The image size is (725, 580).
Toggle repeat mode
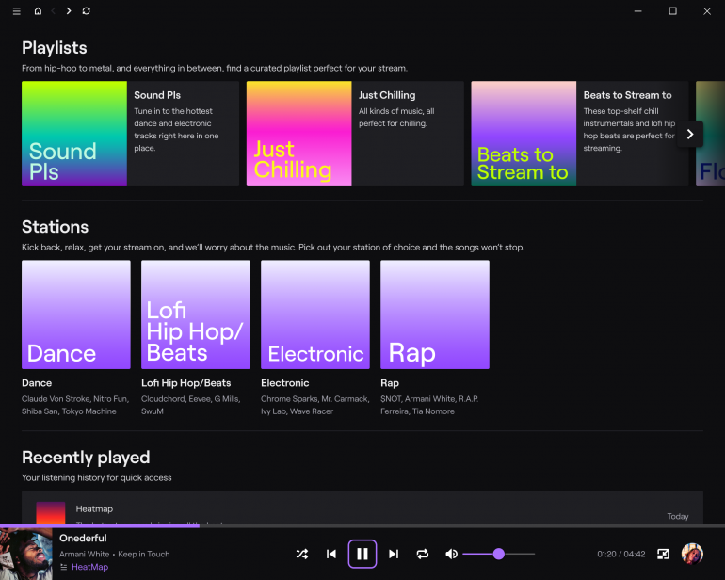423,555
